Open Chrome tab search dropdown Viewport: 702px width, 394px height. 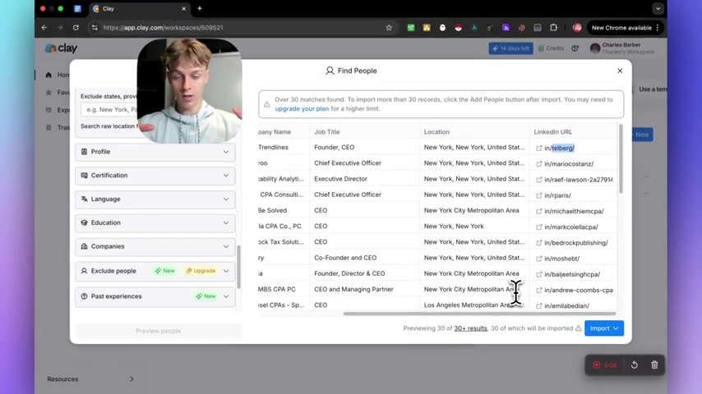pos(658,8)
